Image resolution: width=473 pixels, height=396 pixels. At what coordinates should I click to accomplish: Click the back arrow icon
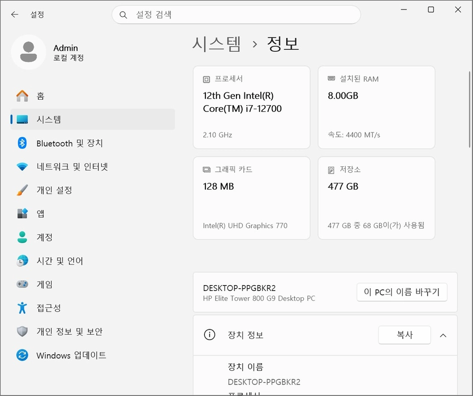click(14, 14)
